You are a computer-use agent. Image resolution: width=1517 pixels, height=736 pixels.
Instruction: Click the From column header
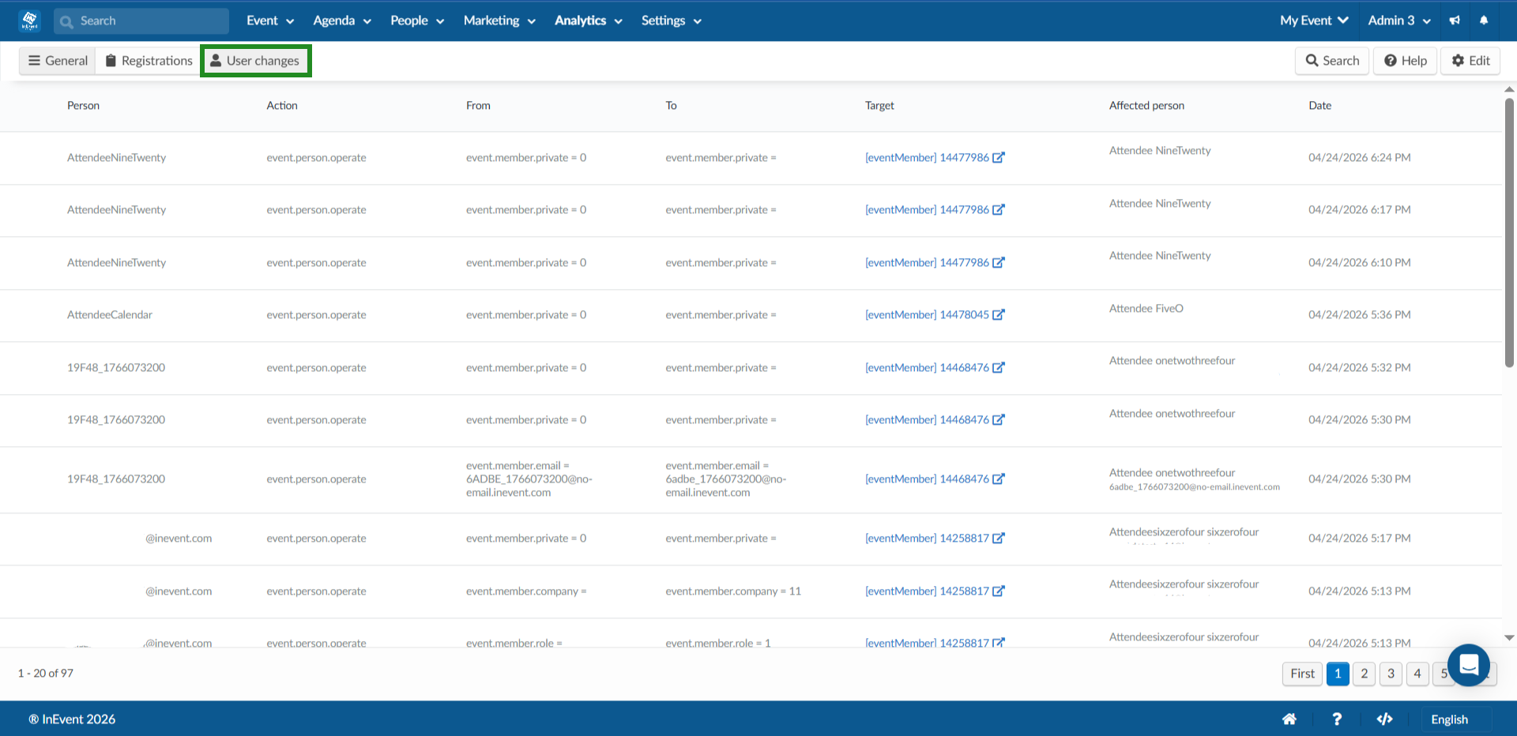[478, 105]
